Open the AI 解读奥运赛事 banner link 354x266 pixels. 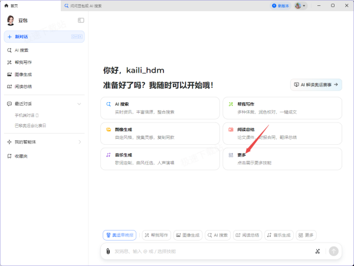click(x=317, y=85)
